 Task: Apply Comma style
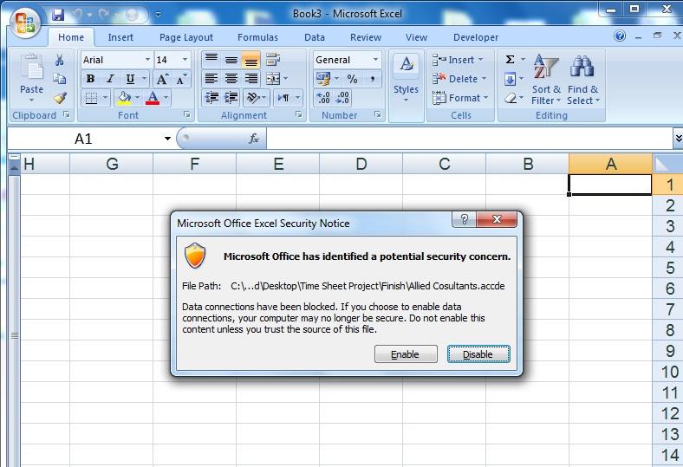pos(373,79)
